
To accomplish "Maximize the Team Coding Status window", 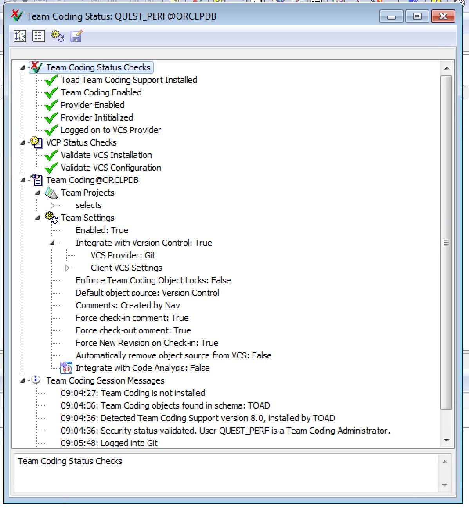I will [417, 16].
